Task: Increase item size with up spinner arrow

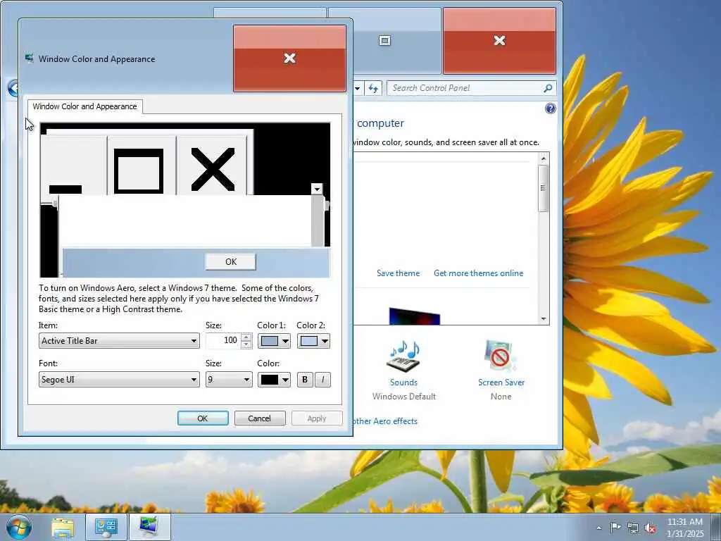Action: [x=246, y=337]
